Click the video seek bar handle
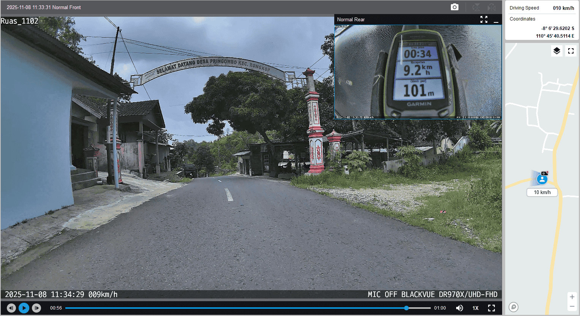Screen dimensions: 580x316 pyautogui.click(x=406, y=308)
